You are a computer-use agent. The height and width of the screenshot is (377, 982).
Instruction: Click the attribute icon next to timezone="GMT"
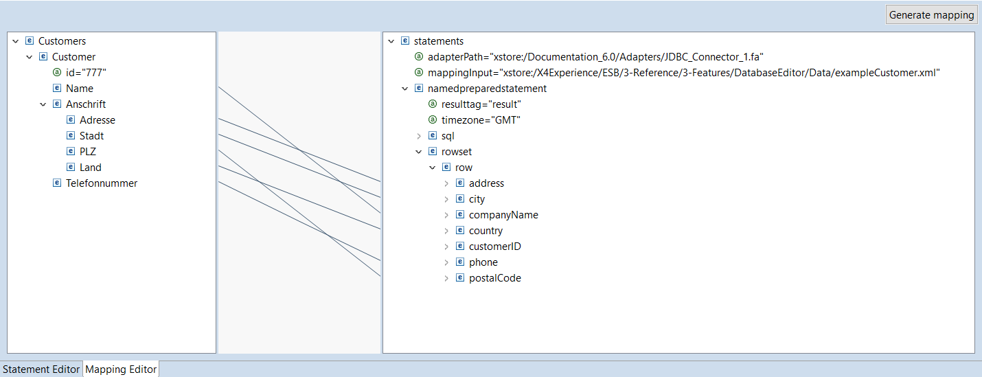click(433, 120)
